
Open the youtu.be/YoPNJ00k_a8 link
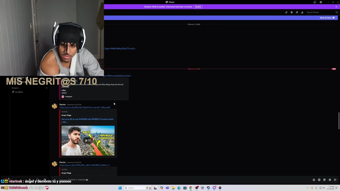84,165
